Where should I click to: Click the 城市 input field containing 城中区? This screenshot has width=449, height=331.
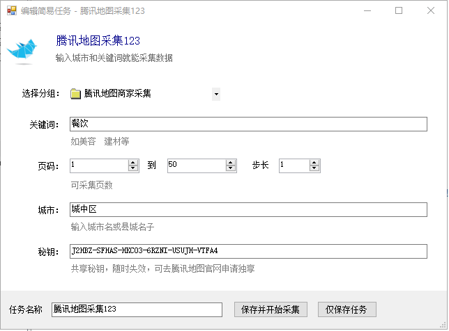[x=248, y=209]
